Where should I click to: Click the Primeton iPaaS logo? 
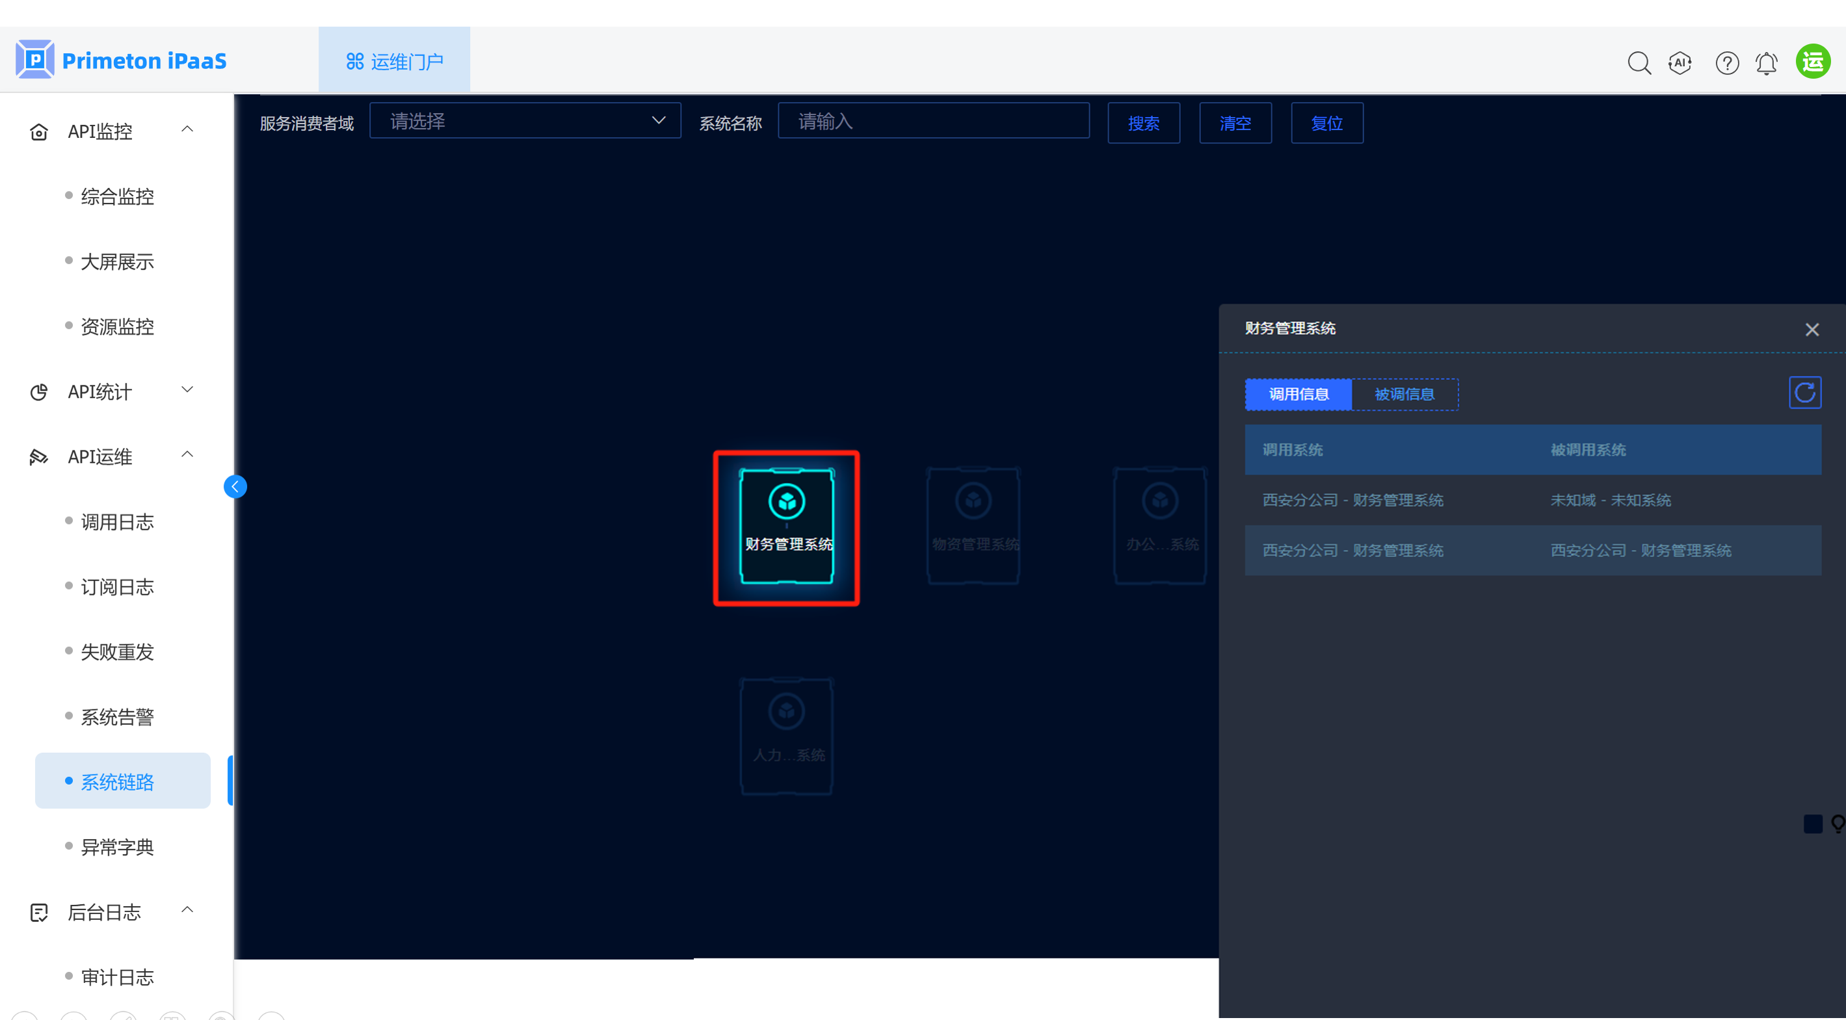tap(120, 60)
